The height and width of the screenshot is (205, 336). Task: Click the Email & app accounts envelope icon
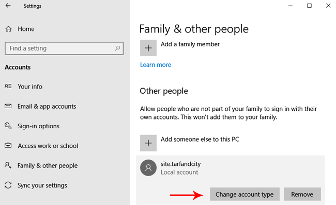coord(8,106)
